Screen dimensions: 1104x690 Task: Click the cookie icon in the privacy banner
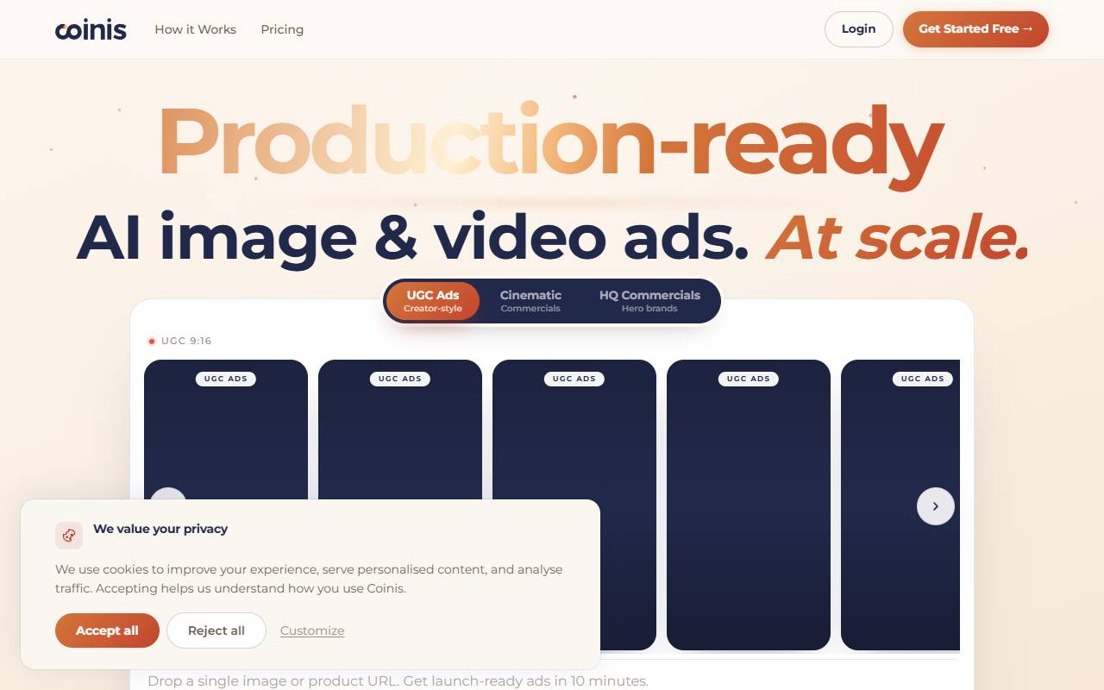coord(69,536)
